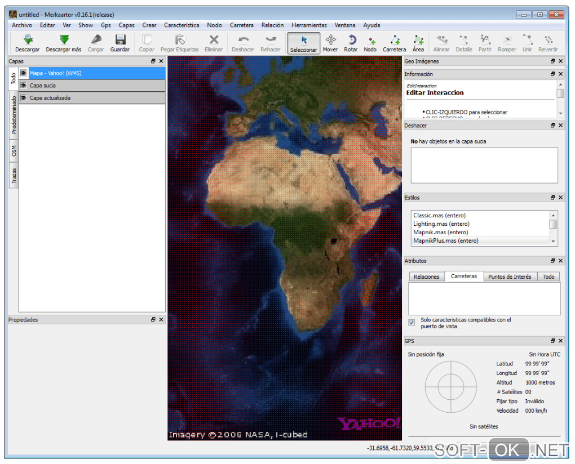Activate the Nodo creation tool
575x464 pixels.
370,40
